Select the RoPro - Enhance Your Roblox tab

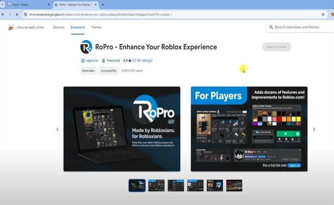[75, 4]
